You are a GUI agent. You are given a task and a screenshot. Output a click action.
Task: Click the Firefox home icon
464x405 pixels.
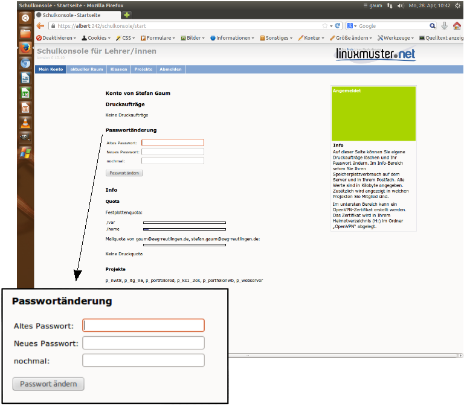coord(456,26)
